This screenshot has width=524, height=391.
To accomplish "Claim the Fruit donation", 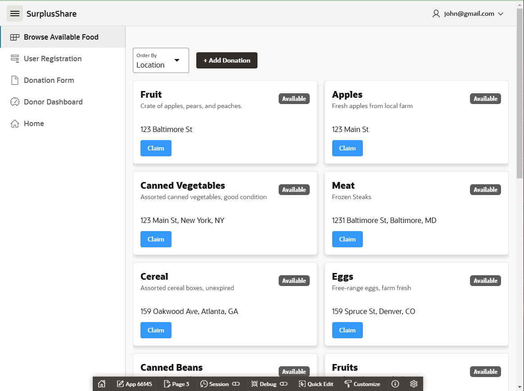I will point(156,148).
